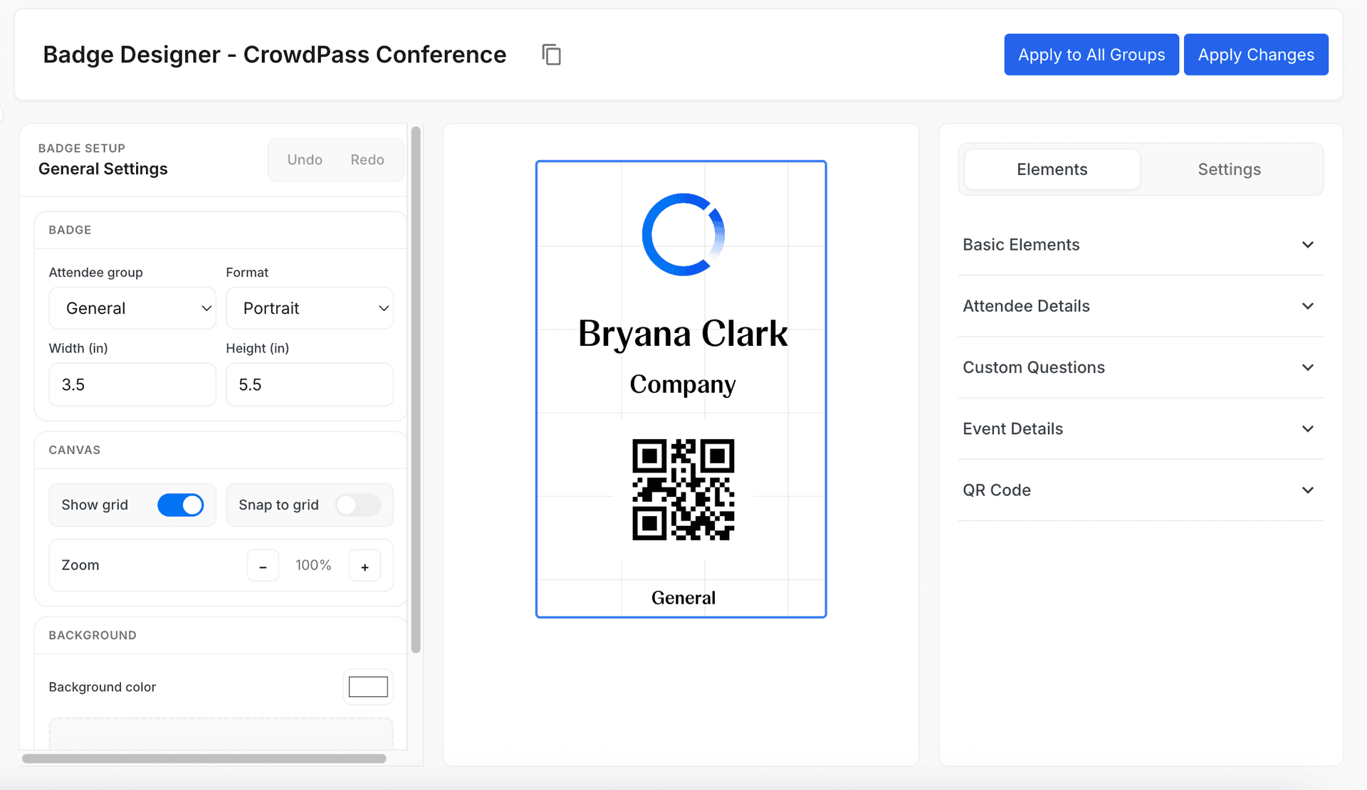Open the Attendee group dropdown
Image resolution: width=1367 pixels, height=790 pixels.
(132, 308)
